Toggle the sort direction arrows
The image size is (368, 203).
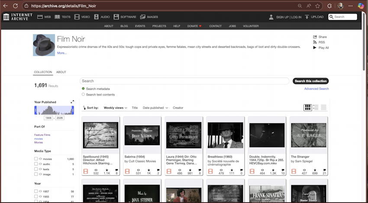[x=84, y=108]
